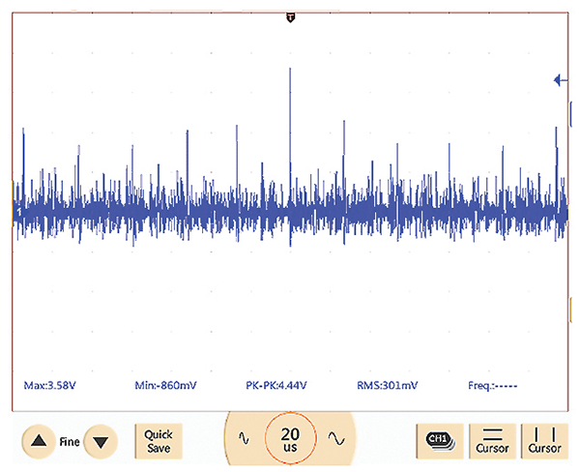Toggle the CH1 channel button
580x472 pixels.
(440, 440)
